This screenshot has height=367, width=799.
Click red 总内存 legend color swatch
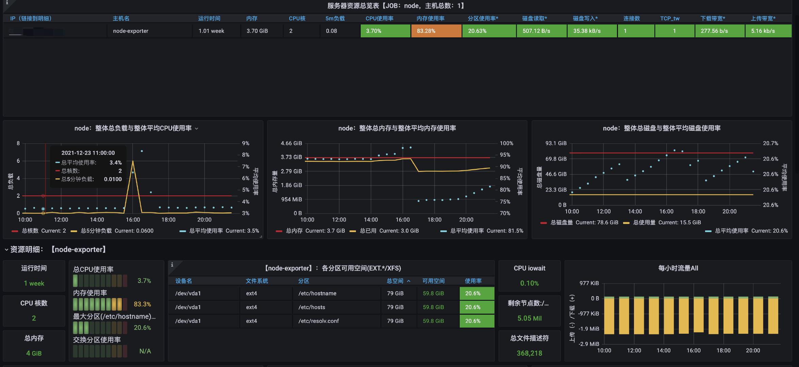point(279,231)
